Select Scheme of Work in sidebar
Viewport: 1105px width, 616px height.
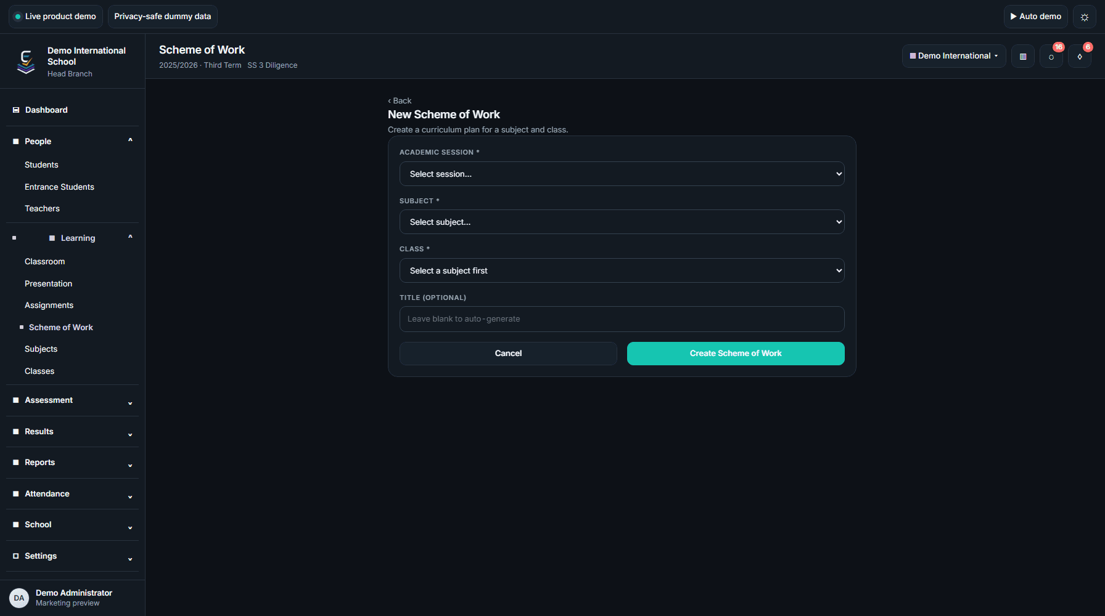pyautogui.click(x=60, y=328)
